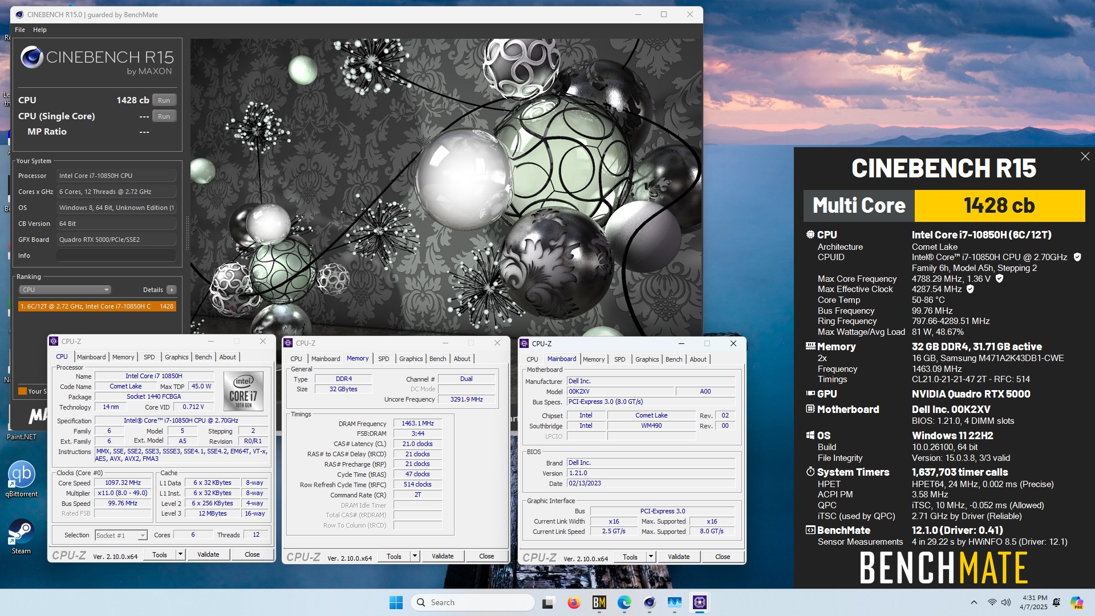Click CPU tab in right CPU-Z Mainboard window

532,359
